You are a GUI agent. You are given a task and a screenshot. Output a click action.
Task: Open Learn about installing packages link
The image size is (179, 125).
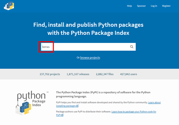pyautogui.click(x=108, y=104)
